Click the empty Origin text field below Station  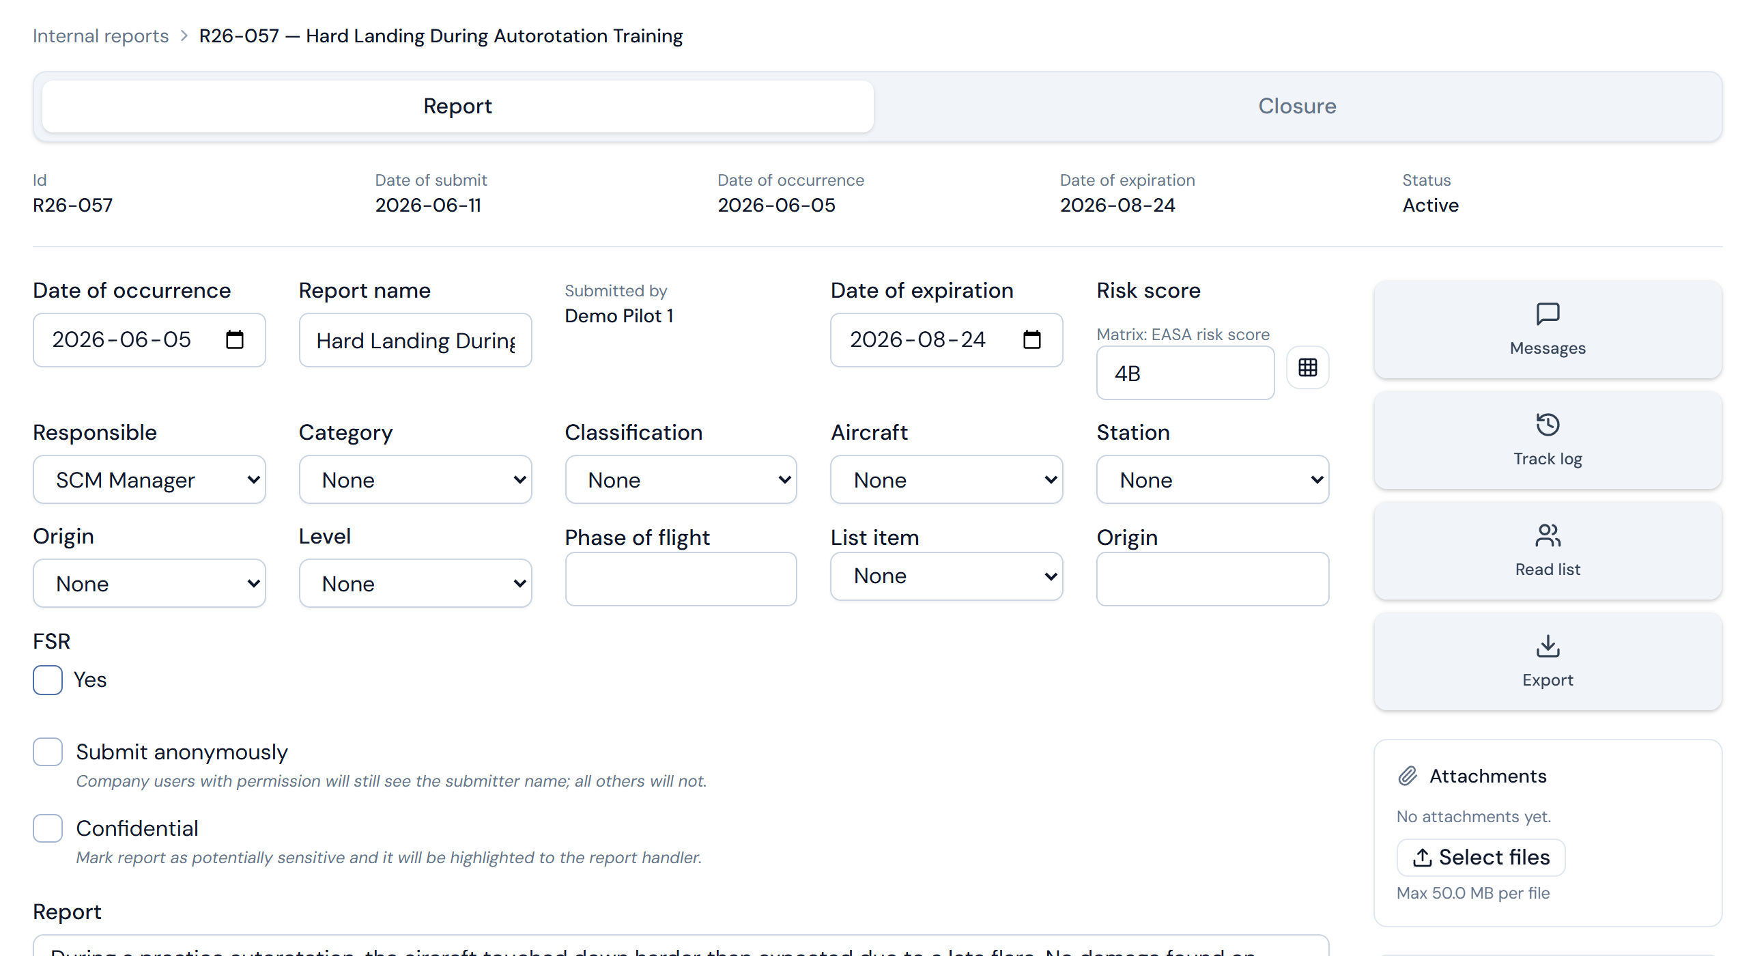pos(1212,579)
